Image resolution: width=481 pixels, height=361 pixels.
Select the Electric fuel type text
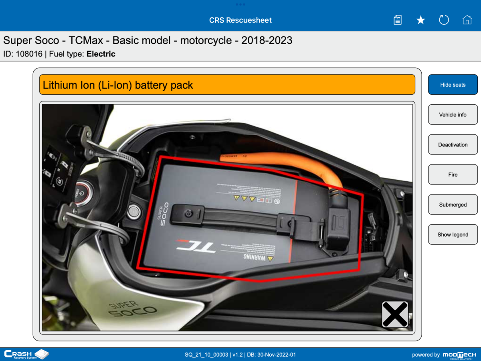pos(101,54)
